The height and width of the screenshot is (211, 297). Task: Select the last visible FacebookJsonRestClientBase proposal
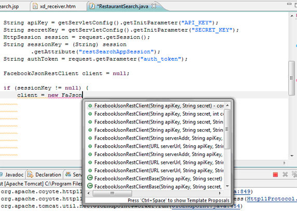click(x=155, y=187)
